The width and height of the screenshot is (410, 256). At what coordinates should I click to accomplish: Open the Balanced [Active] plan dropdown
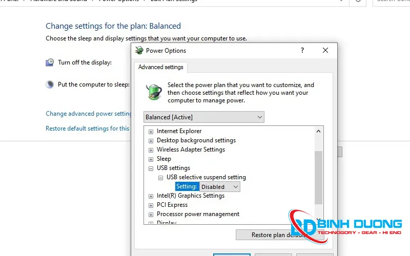(203, 117)
